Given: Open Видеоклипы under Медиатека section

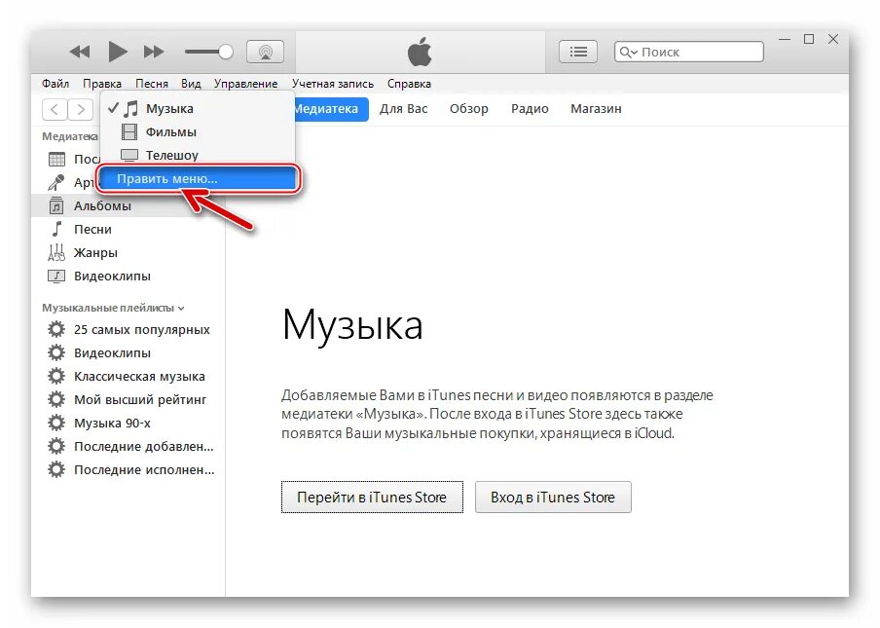Looking at the screenshot, I should click(x=128, y=277).
